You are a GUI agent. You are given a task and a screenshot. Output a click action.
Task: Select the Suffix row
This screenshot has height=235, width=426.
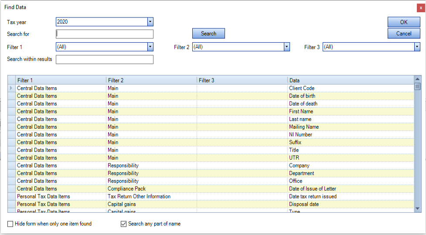[x=211, y=143]
